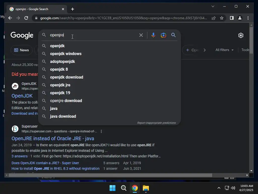
Task: Click the Chrome forward arrow
Action: 18,18
